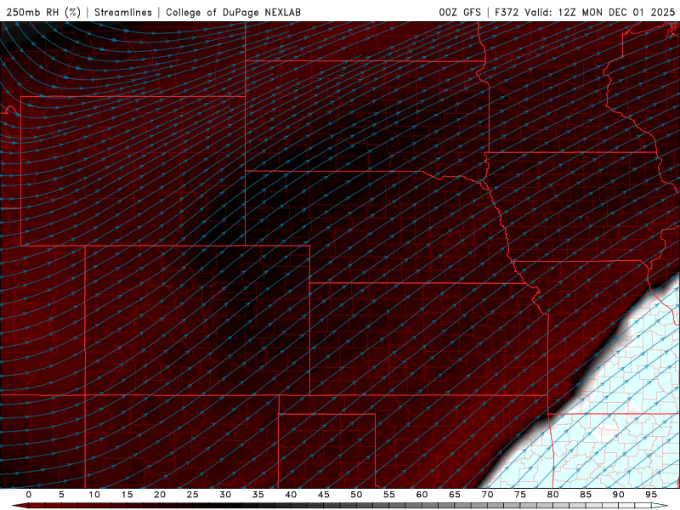Click the '25' colorbar scale label
This screenshot has height=510, width=680.
192,495
